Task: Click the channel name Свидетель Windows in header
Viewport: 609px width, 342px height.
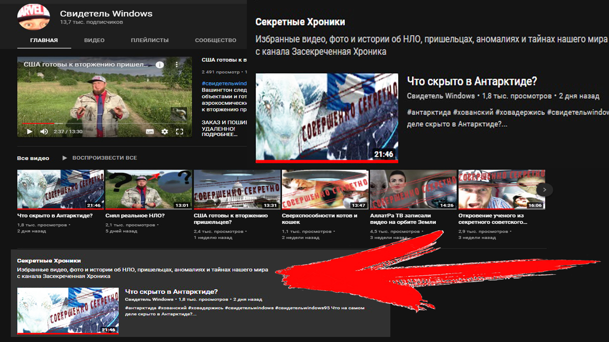Action: coord(106,13)
